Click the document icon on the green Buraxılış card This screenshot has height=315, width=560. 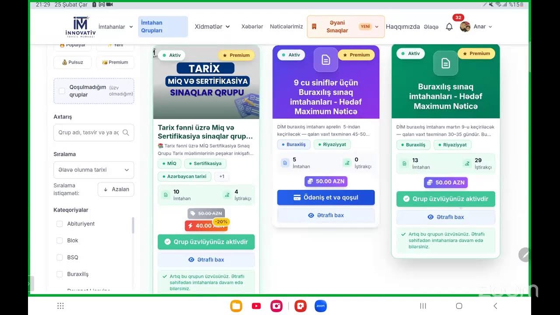[x=445, y=63]
